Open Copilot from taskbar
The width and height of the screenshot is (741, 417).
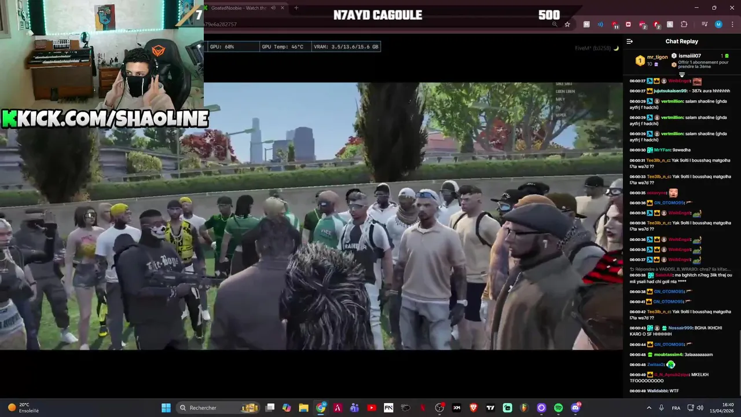(287, 408)
